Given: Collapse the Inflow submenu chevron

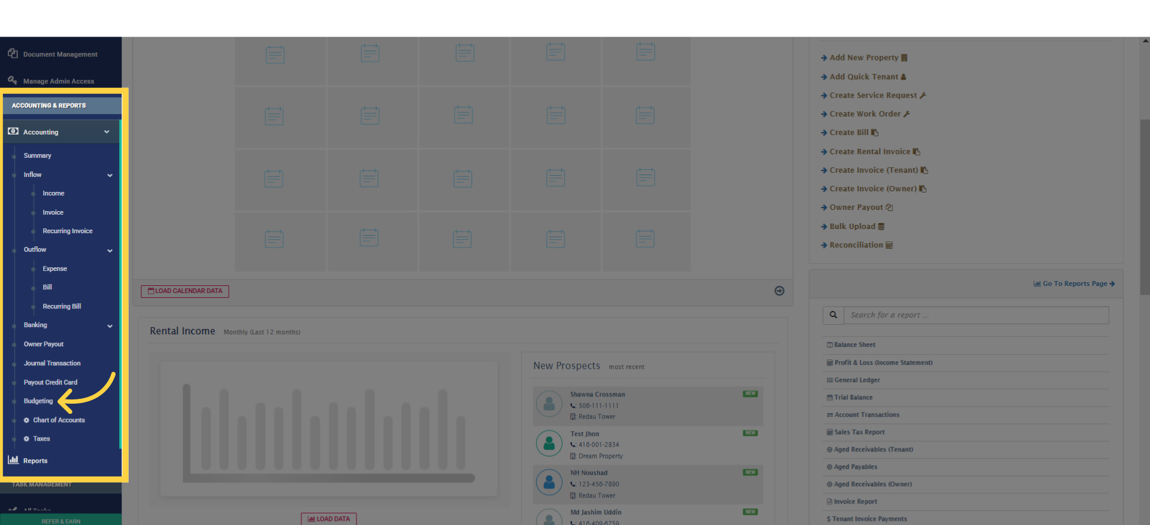Looking at the screenshot, I should [110, 175].
